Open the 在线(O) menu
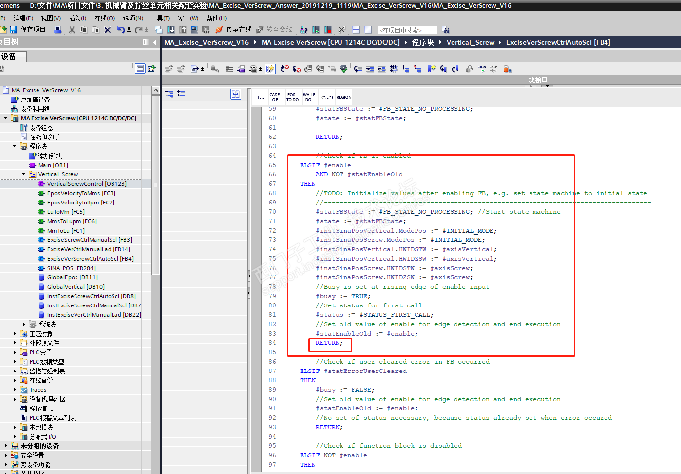The height and width of the screenshot is (474, 681). point(104,18)
